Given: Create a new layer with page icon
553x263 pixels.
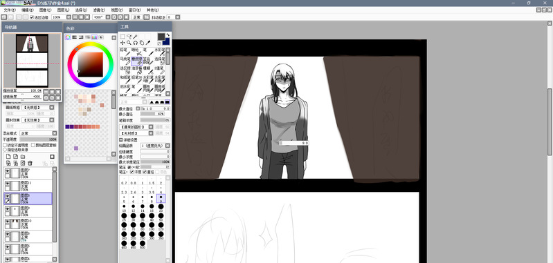Looking at the screenshot, I should click(x=8, y=157).
